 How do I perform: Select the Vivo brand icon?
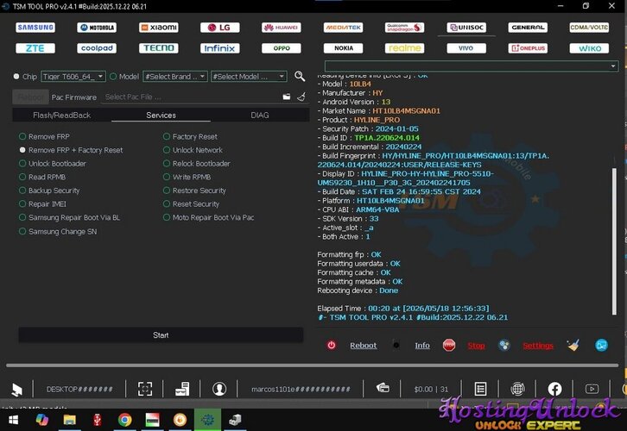click(466, 48)
